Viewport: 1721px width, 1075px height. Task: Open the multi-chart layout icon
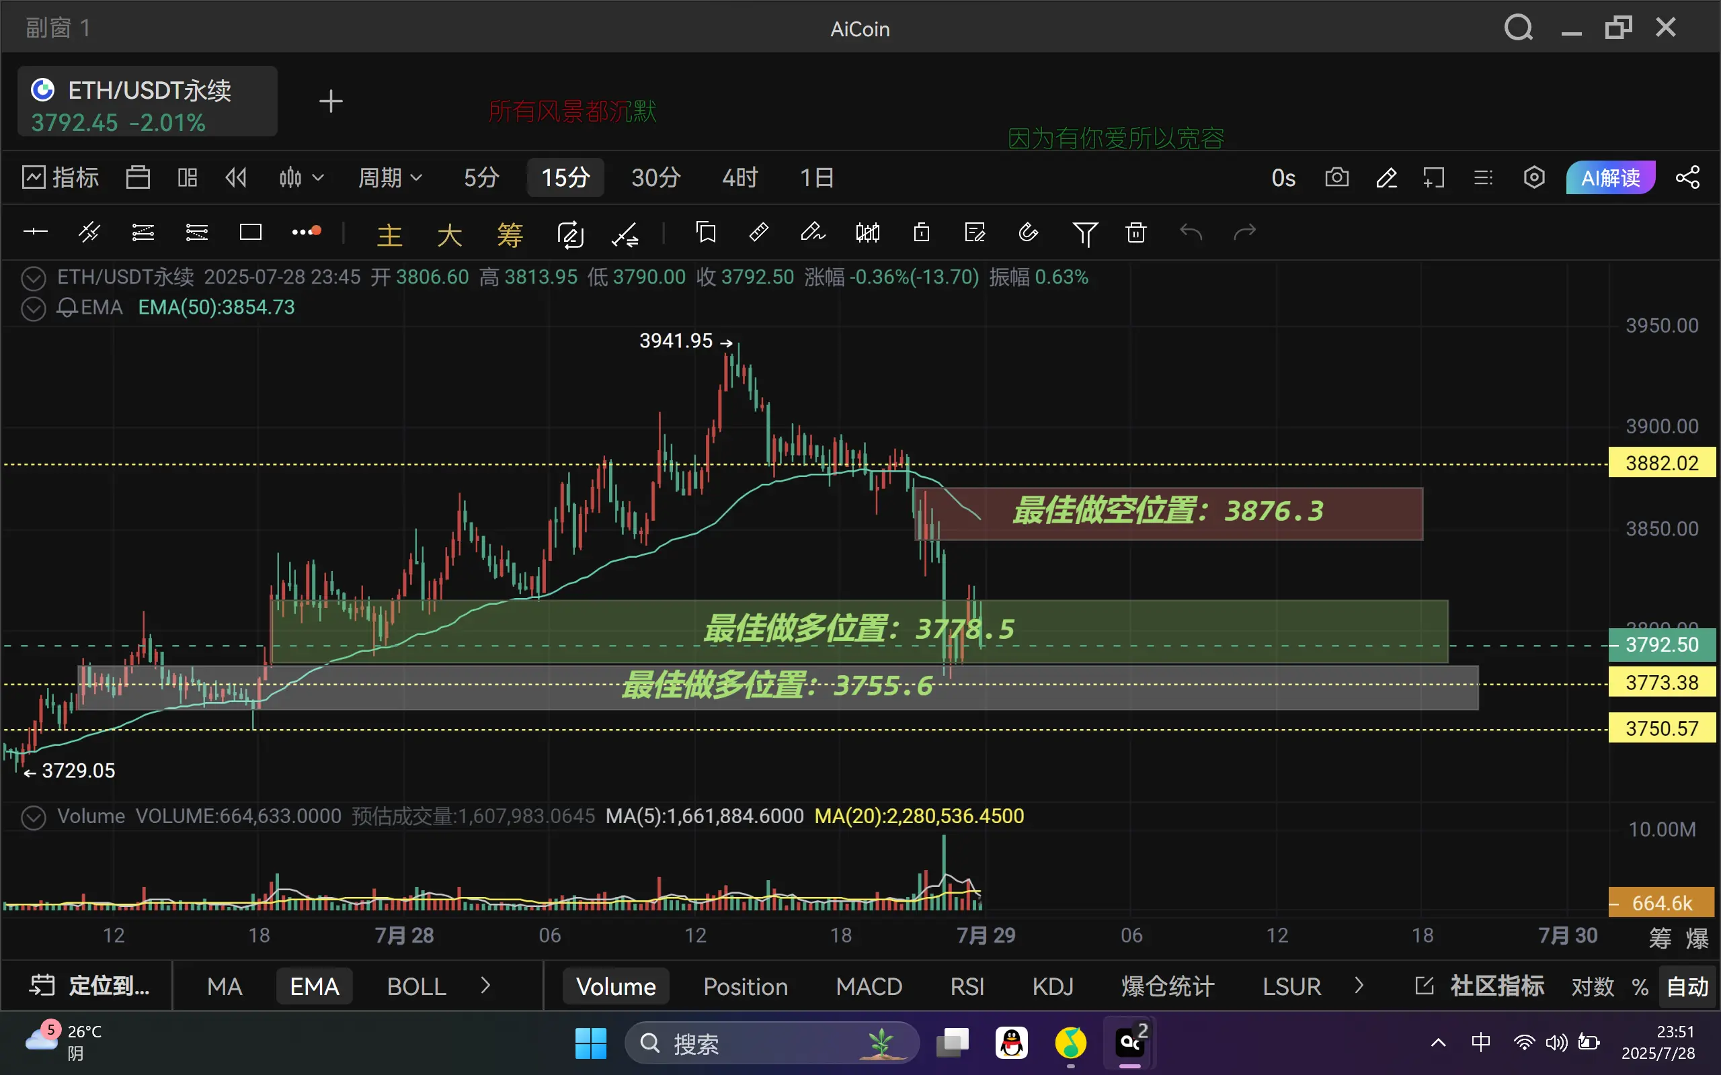tap(188, 177)
